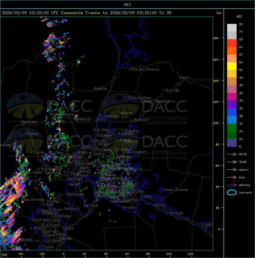Click the 'Ramblon' map label

pyautogui.click(x=101, y=89)
